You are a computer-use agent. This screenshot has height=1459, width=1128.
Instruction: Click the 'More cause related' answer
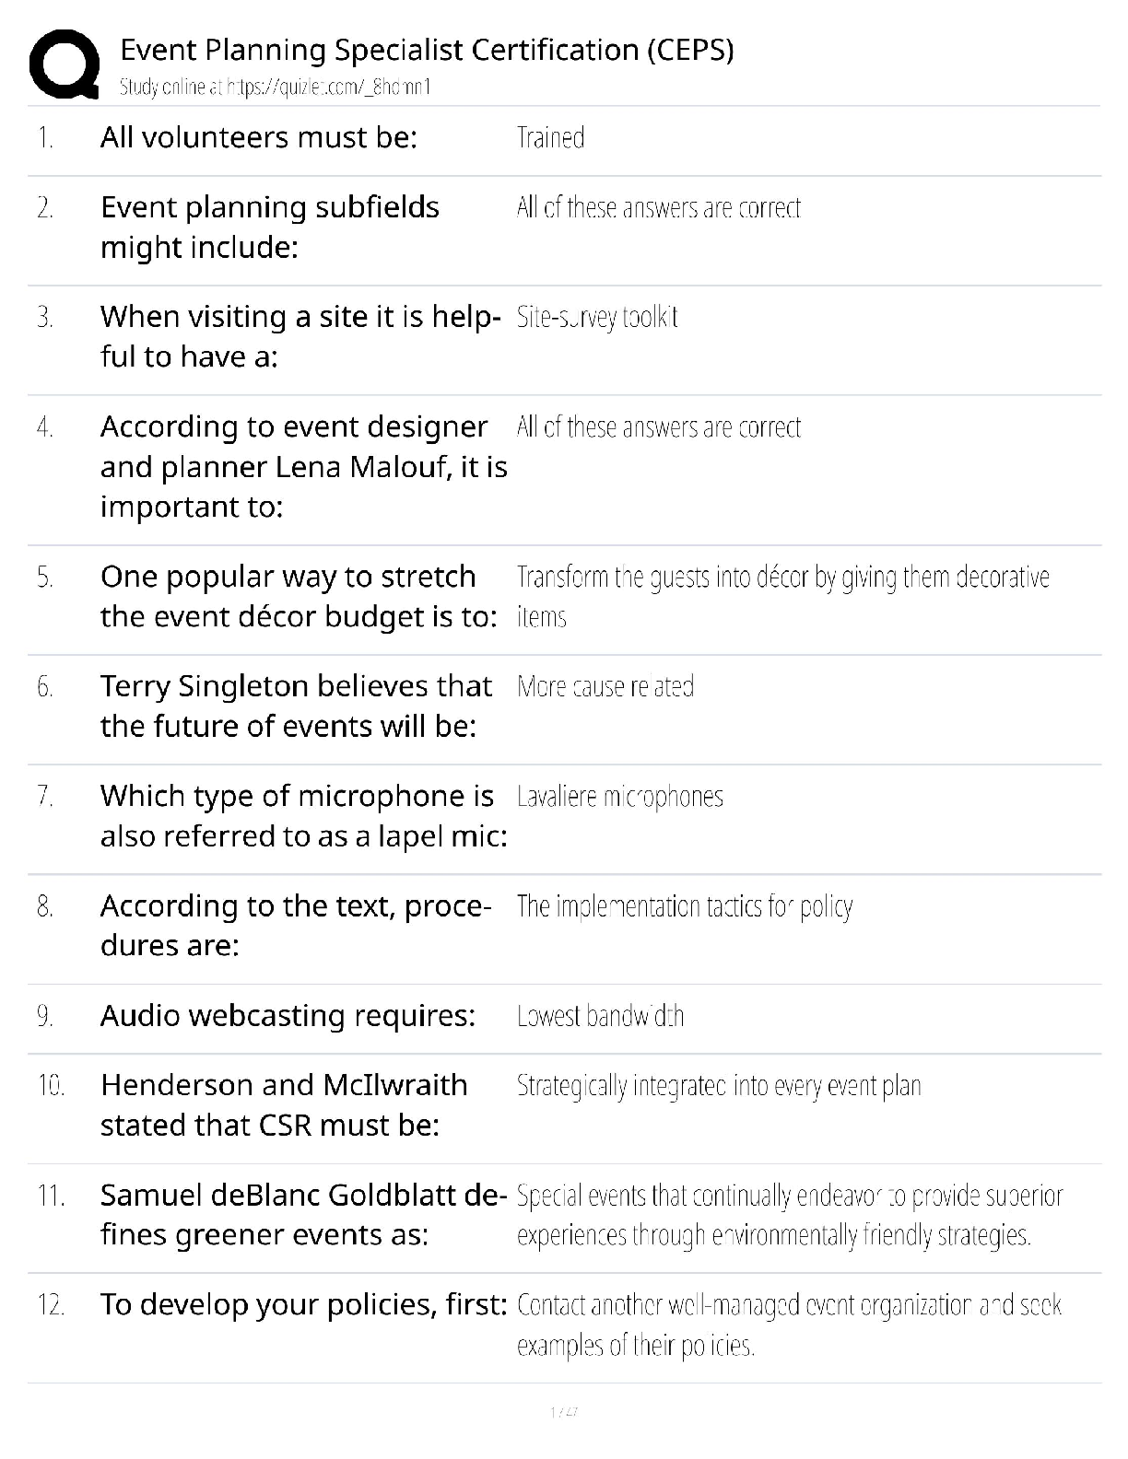click(605, 686)
